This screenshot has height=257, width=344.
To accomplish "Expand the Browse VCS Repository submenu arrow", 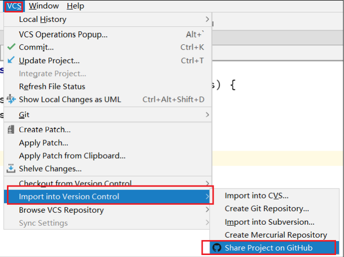I will click(x=207, y=210).
